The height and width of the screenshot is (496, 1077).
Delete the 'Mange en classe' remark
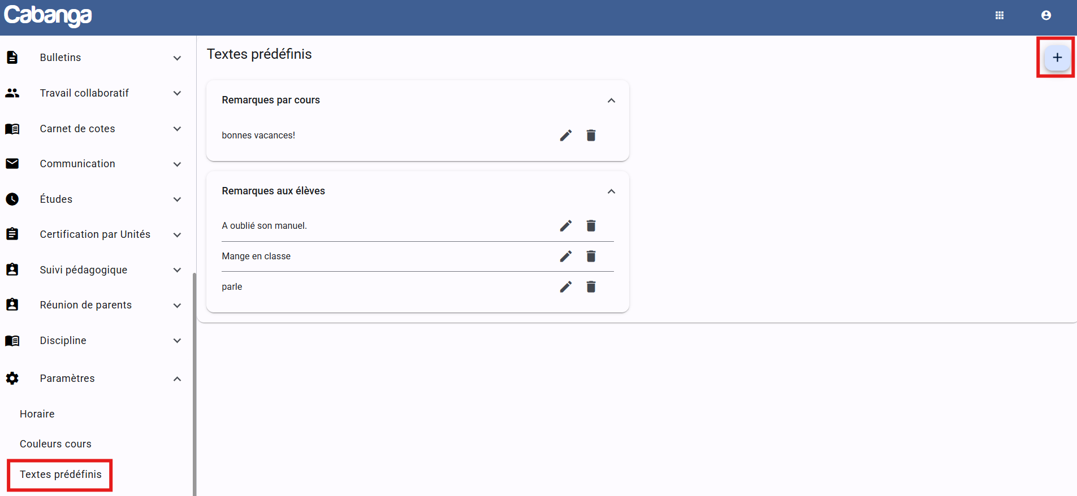591,256
